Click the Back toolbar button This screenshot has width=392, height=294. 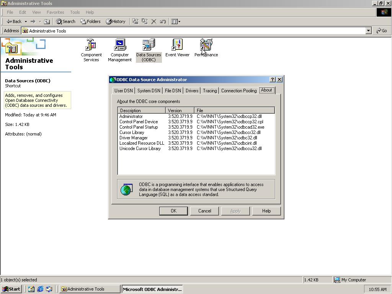pyautogui.click(x=14, y=21)
